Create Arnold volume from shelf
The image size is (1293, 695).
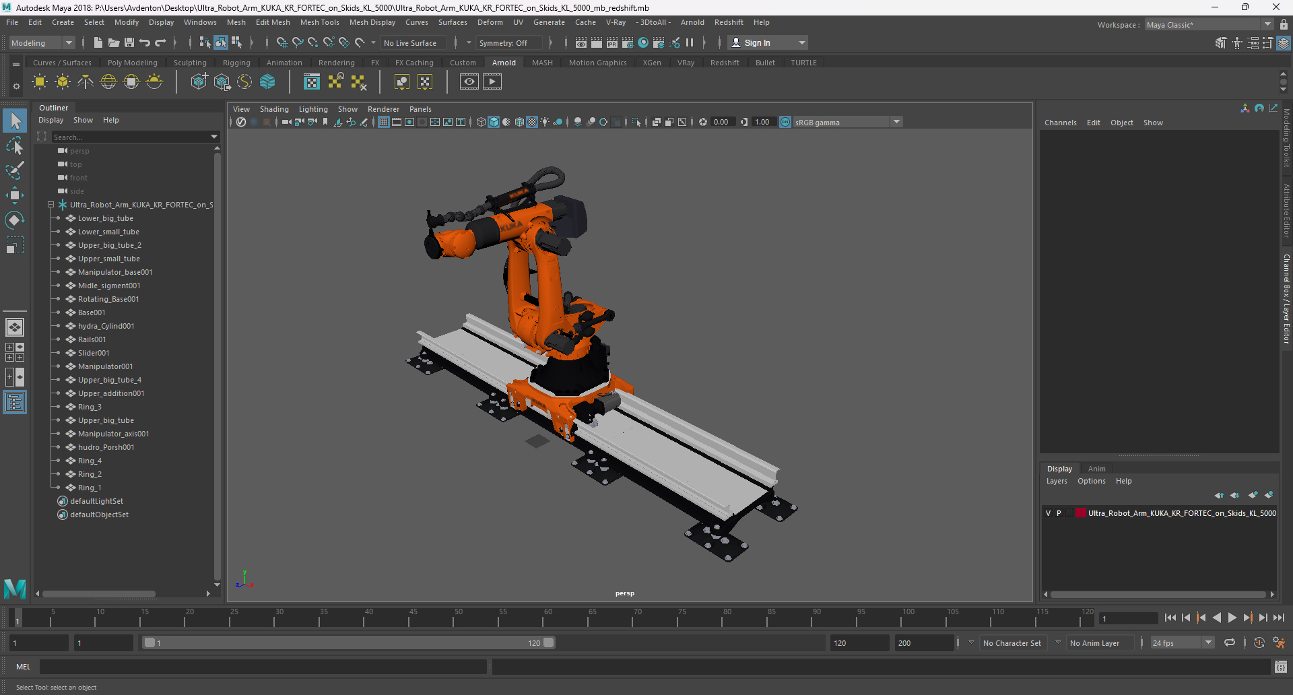(x=267, y=82)
